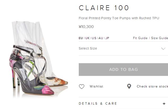Click the Floral Printed Pointy Toe Pumps description
Screen dimensions: 168x109
(x=119, y=18)
